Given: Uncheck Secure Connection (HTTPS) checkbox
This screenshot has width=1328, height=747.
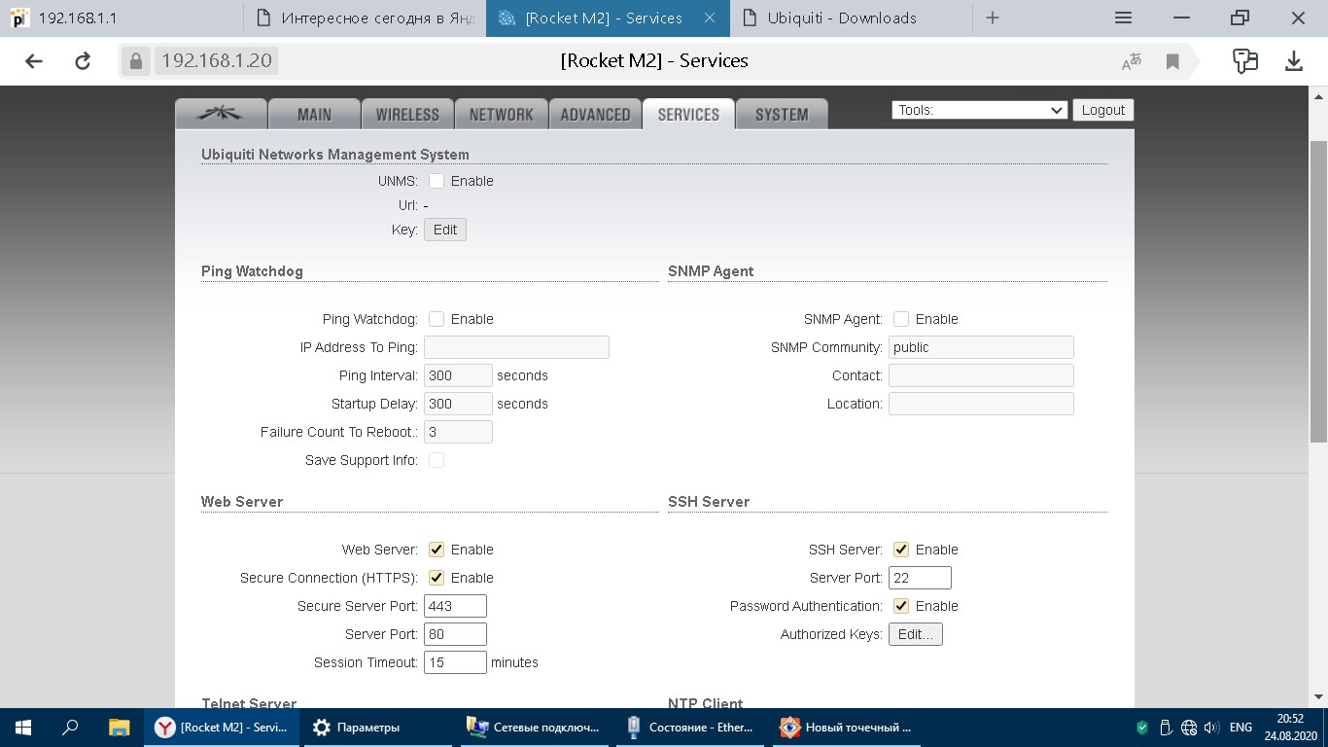Looking at the screenshot, I should point(437,578).
